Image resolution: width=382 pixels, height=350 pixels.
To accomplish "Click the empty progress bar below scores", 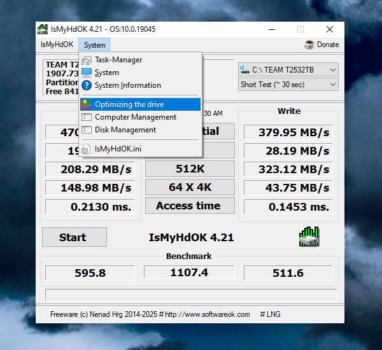I will 191,295.
